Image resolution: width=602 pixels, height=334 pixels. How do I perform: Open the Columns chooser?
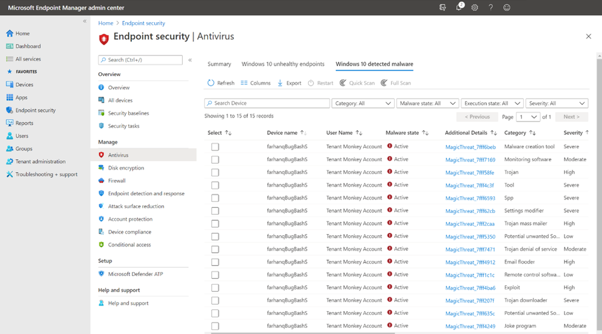tap(256, 83)
